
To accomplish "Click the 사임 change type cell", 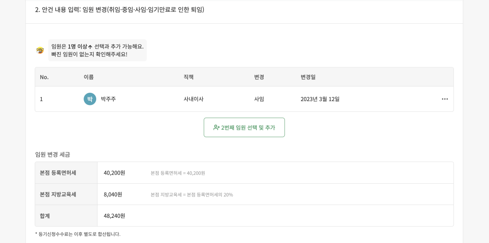I will point(259,99).
